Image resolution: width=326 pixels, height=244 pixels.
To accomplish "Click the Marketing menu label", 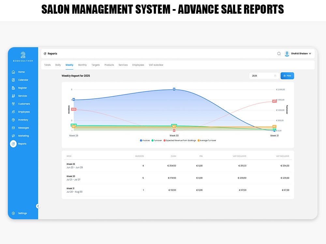I will click(x=23, y=136).
